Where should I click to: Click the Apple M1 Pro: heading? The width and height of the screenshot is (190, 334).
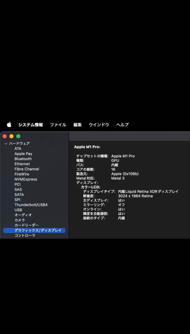(x=87, y=147)
